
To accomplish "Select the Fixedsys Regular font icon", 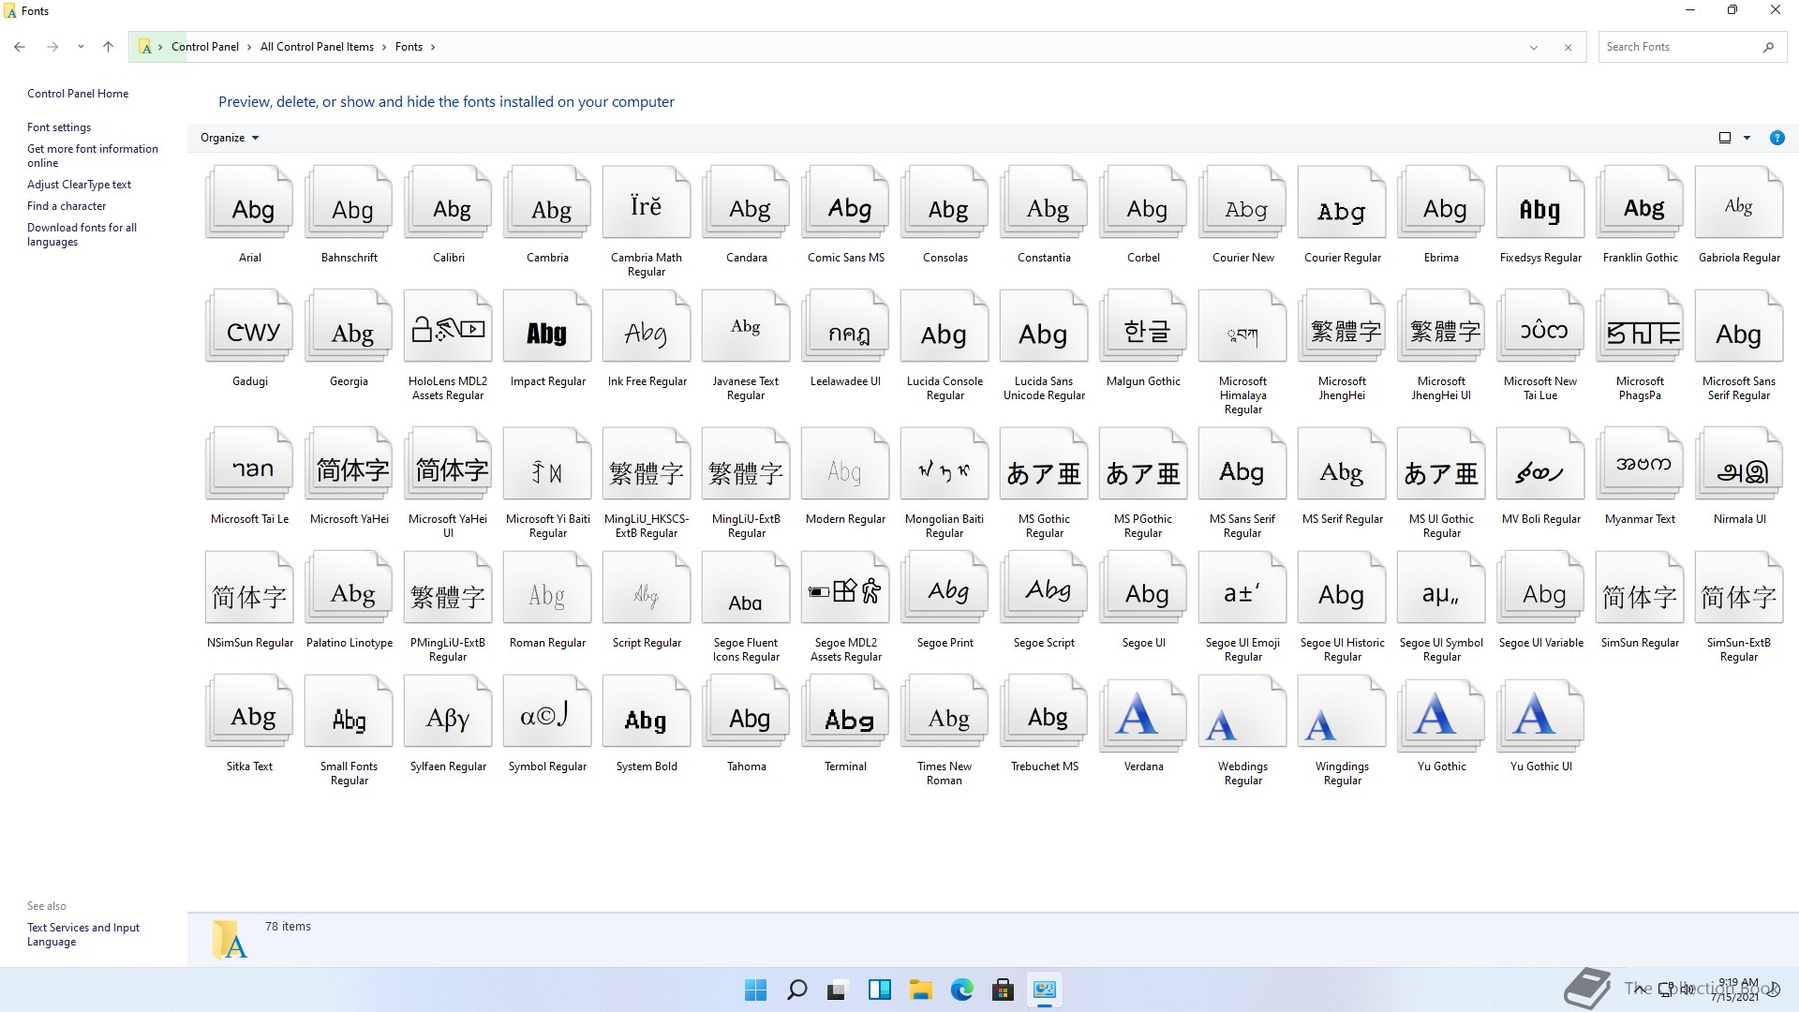I will pyautogui.click(x=1540, y=202).
